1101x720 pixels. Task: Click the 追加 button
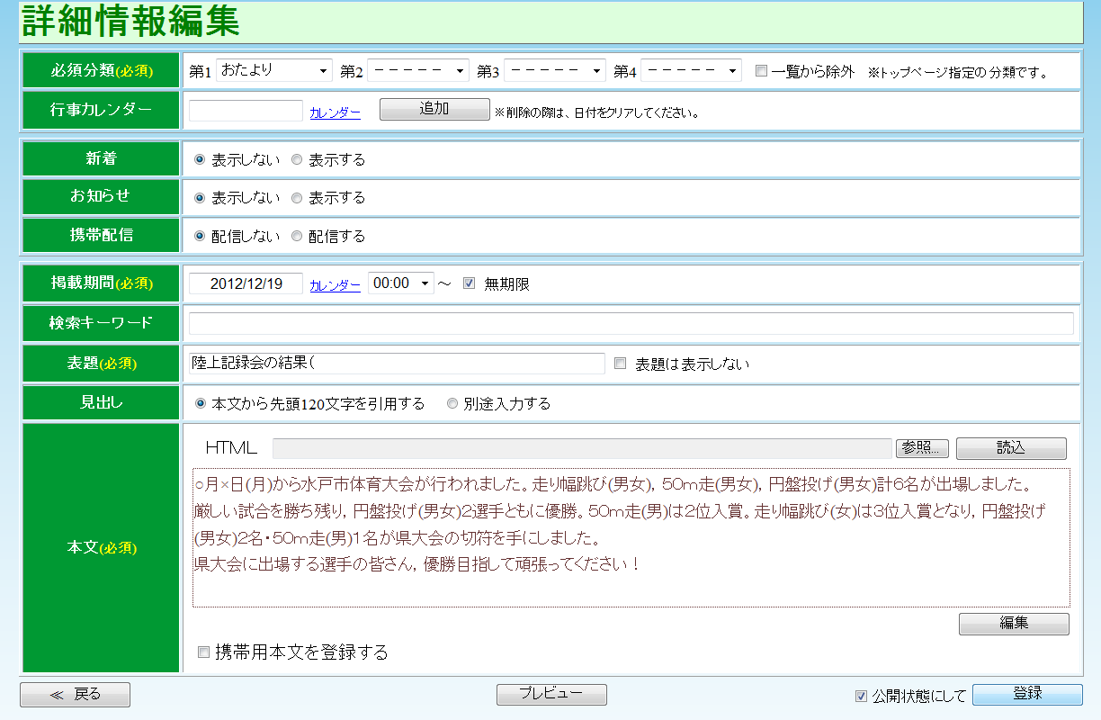coord(434,109)
